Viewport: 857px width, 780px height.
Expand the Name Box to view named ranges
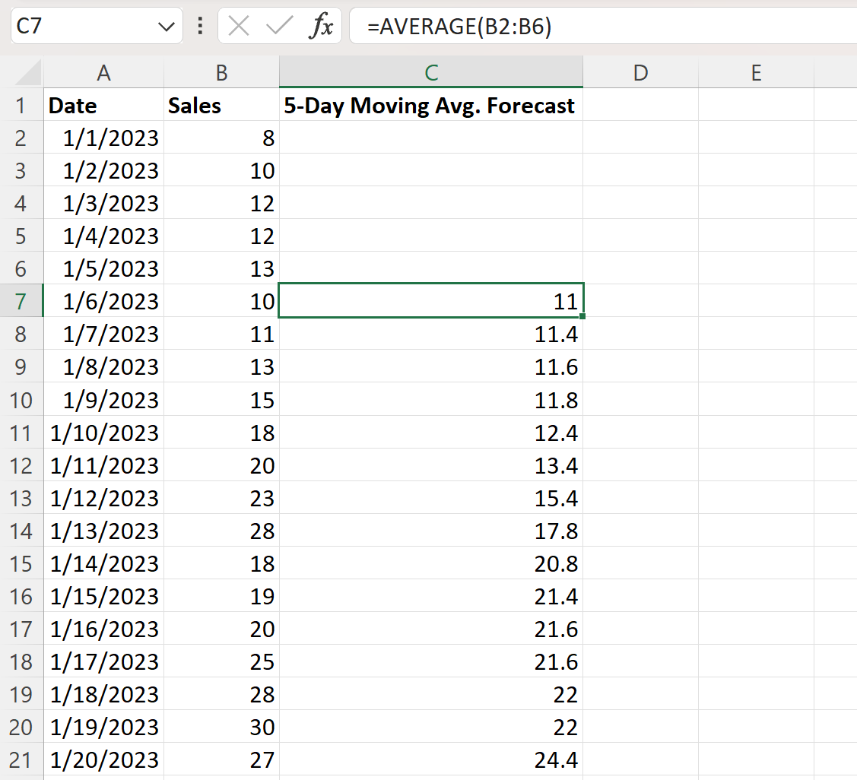[167, 25]
